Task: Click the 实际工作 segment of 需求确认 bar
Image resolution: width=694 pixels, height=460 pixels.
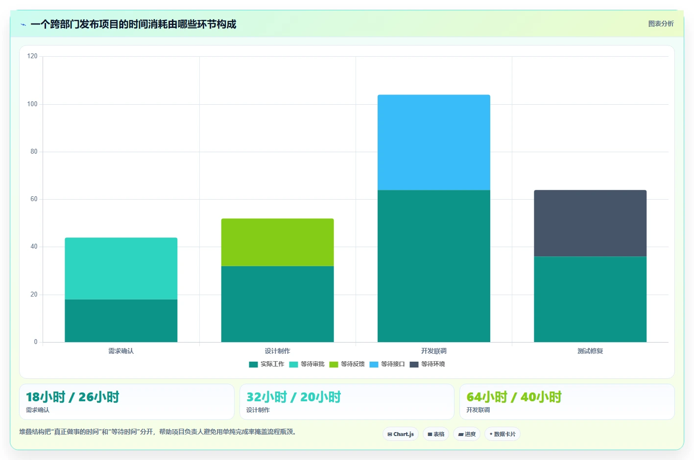Action: (x=121, y=321)
